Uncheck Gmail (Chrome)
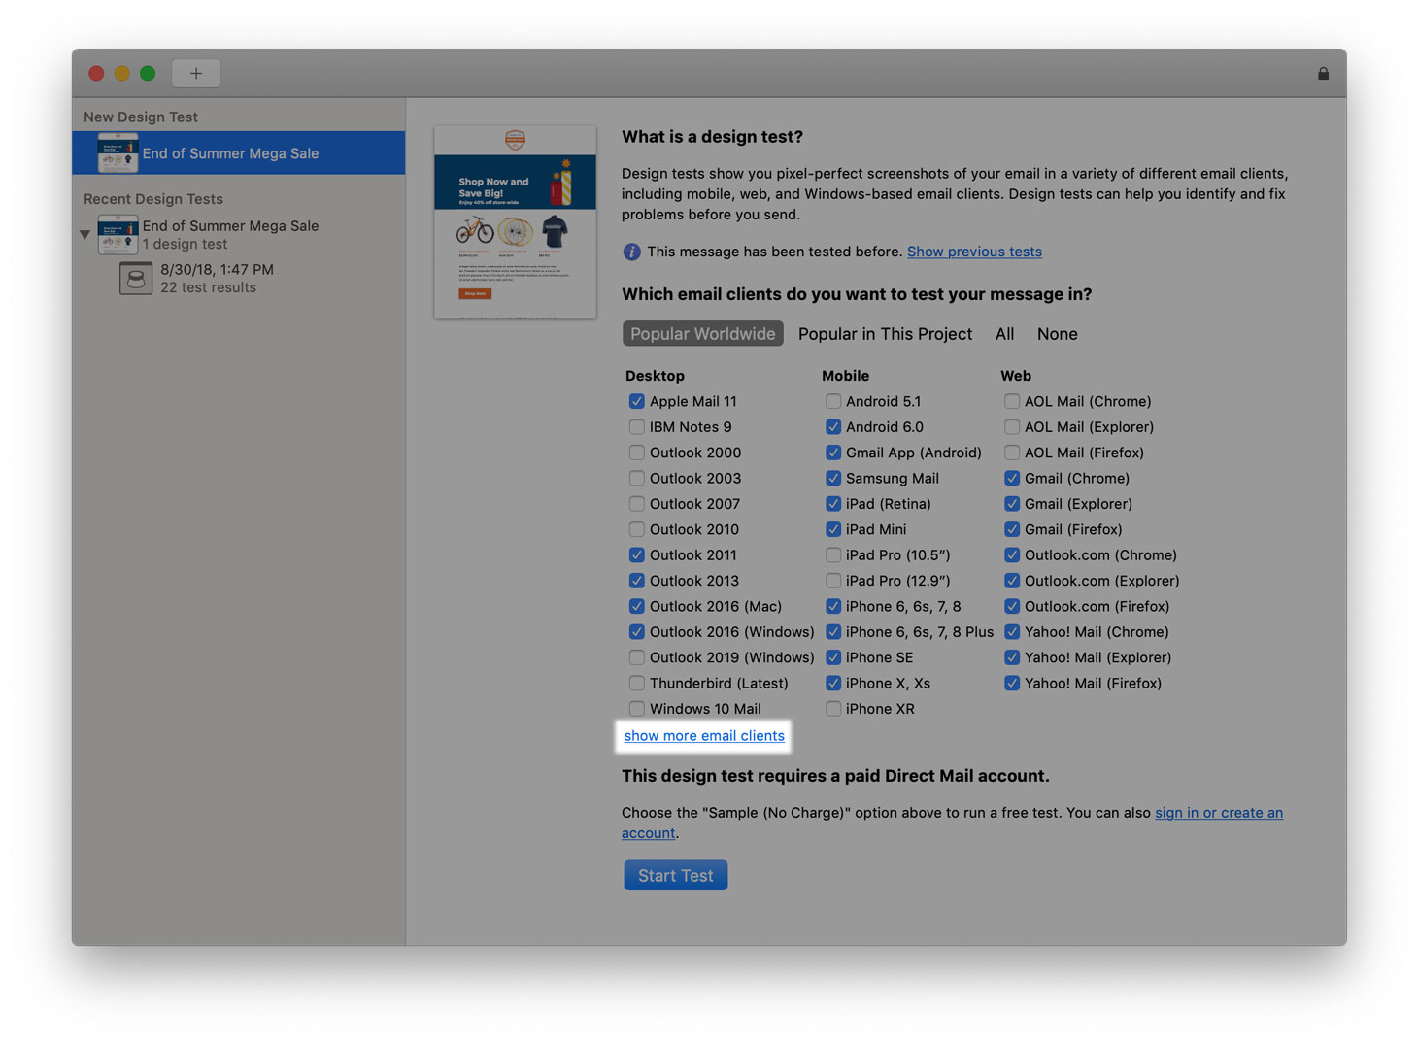The image size is (1418, 1040). click(x=1012, y=478)
